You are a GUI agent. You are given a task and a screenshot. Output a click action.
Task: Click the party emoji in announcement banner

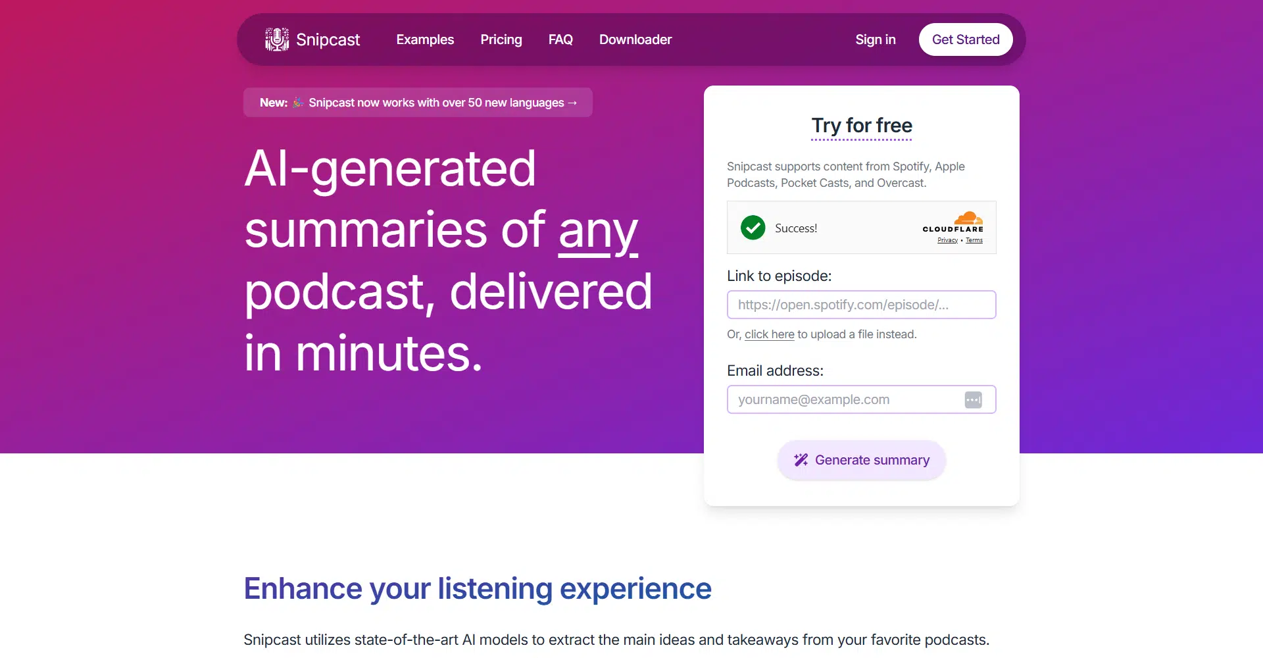coord(298,103)
